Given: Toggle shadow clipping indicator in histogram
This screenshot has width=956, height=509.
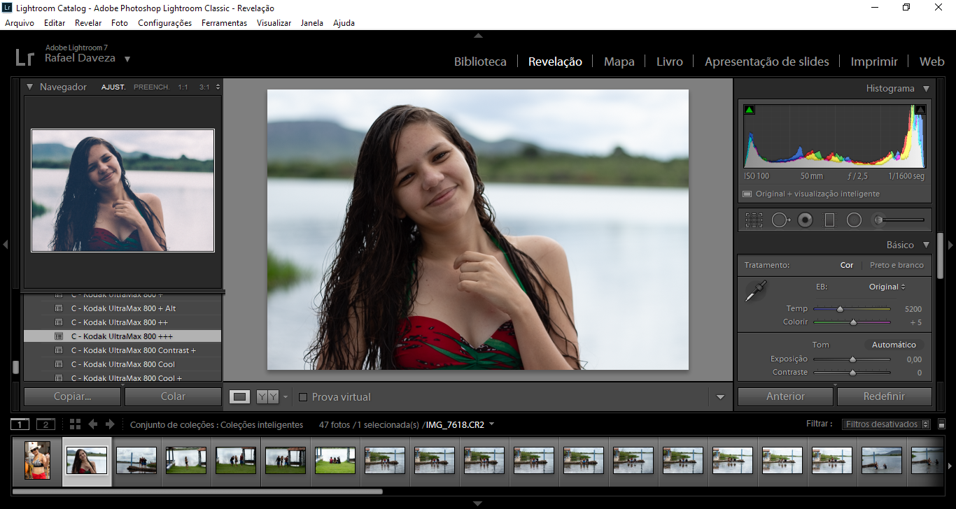Looking at the screenshot, I should click(x=749, y=110).
